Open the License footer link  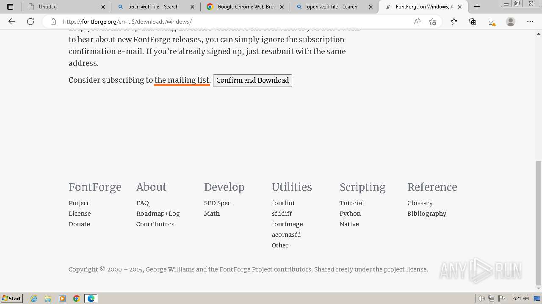pyautogui.click(x=80, y=214)
